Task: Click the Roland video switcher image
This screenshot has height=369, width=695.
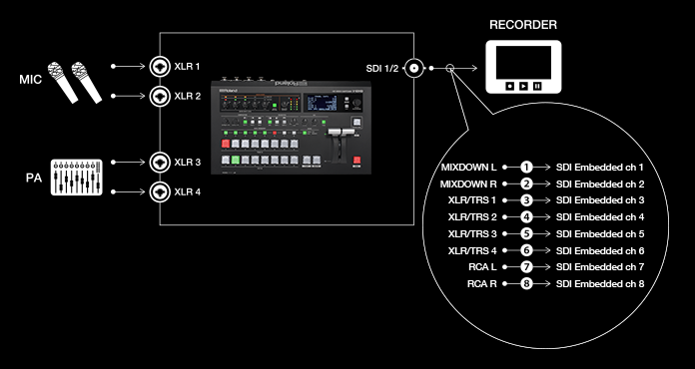Action: pyautogui.click(x=291, y=126)
